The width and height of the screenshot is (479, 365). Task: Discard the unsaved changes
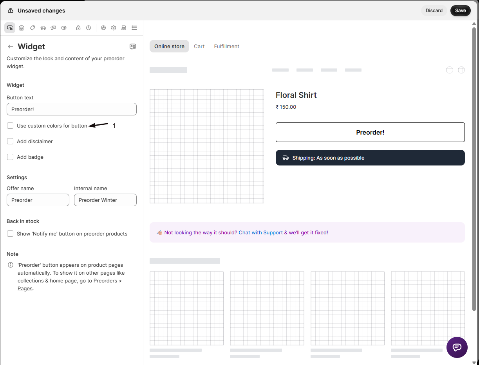pos(434,11)
